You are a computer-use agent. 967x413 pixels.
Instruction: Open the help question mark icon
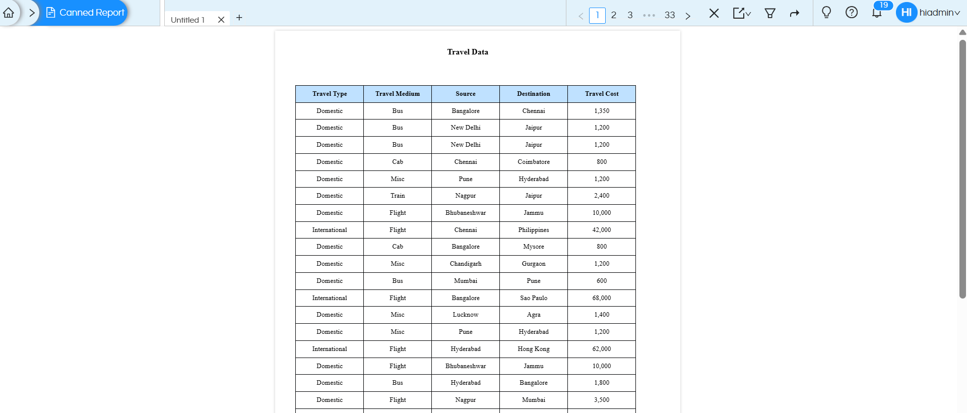click(x=852, y=12)
